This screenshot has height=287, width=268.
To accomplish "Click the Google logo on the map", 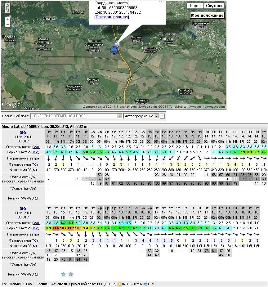I will [11, 104].
